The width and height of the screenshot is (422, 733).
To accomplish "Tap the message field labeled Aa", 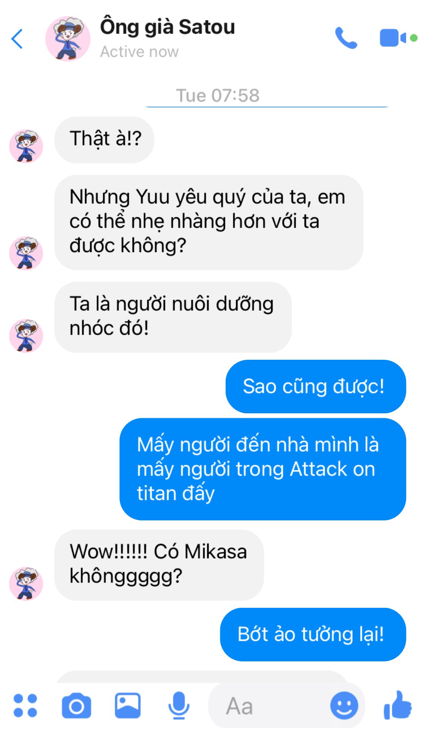I will point(270,706).
